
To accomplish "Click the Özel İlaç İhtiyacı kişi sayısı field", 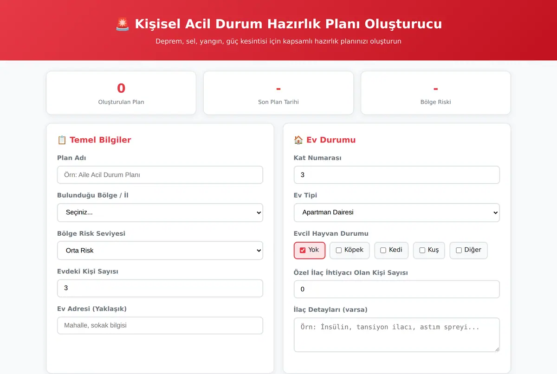I will point(397,289).
